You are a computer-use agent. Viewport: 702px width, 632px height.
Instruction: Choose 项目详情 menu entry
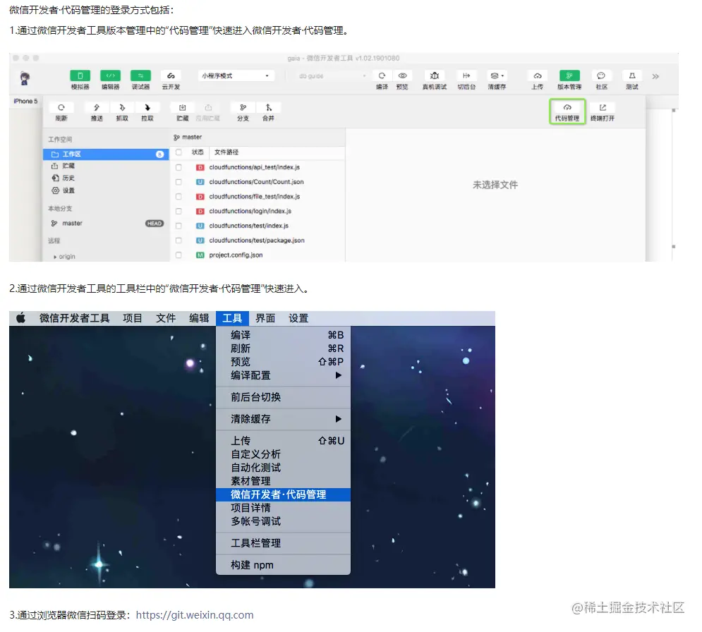tap(283, 508)
